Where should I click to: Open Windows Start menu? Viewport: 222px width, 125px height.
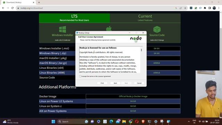(x=53, y=122)
